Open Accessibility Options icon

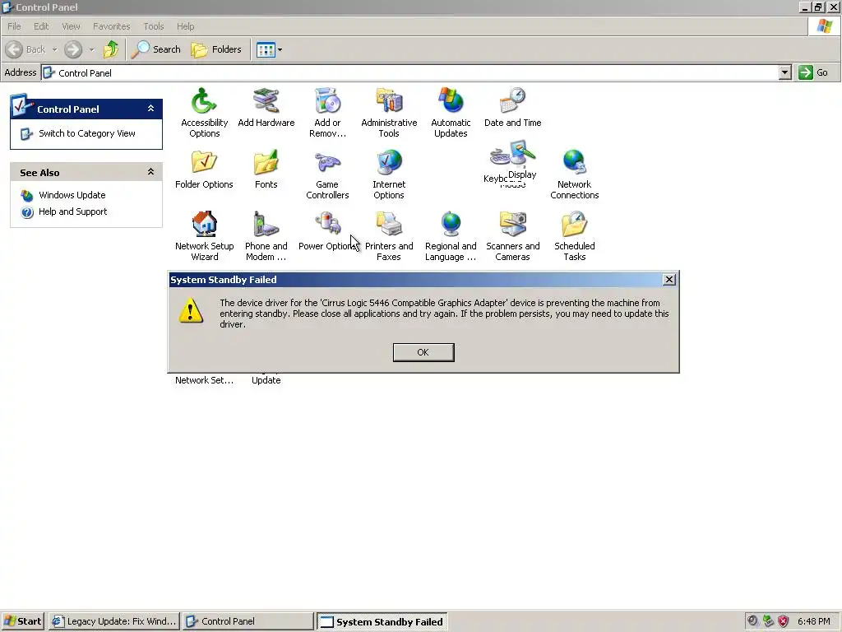pyautogui.click(x=204, y=113)
